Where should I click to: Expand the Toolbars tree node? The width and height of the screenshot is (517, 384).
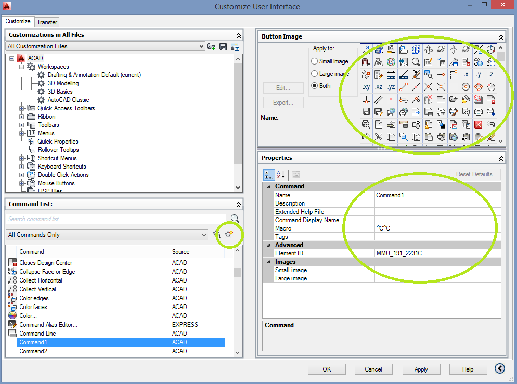(x=21, y=125)
